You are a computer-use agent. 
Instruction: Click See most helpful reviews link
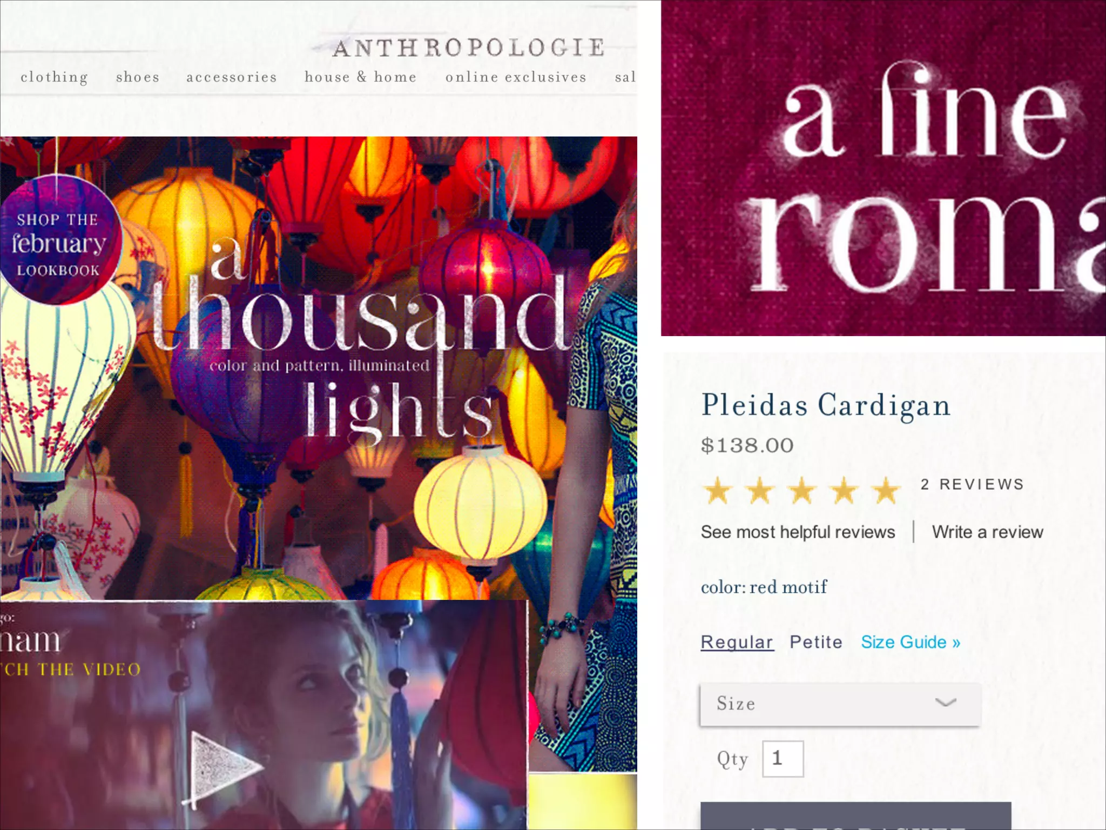798,532
